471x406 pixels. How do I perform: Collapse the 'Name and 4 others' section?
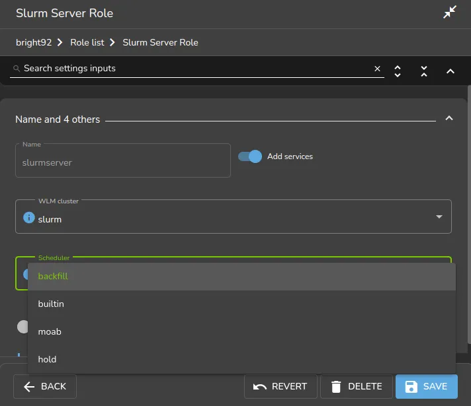pyautogui.click(x=449, y=118)
